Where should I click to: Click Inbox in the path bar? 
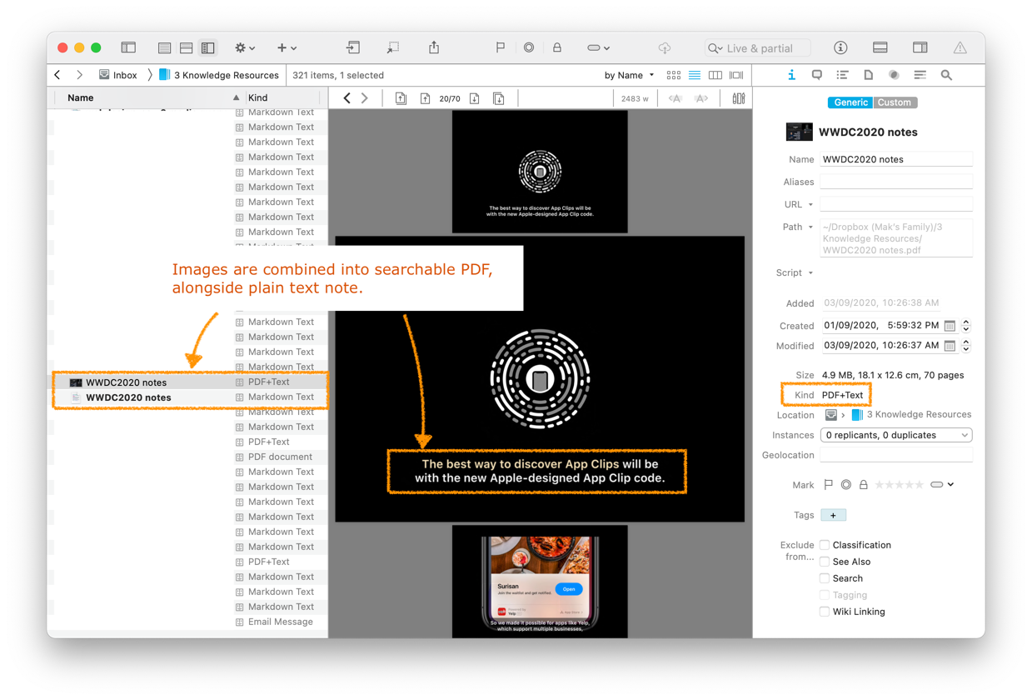(x=117, y=75)
